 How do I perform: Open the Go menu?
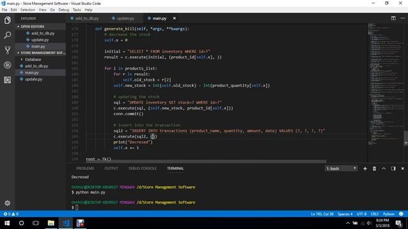tap(52, 10)
